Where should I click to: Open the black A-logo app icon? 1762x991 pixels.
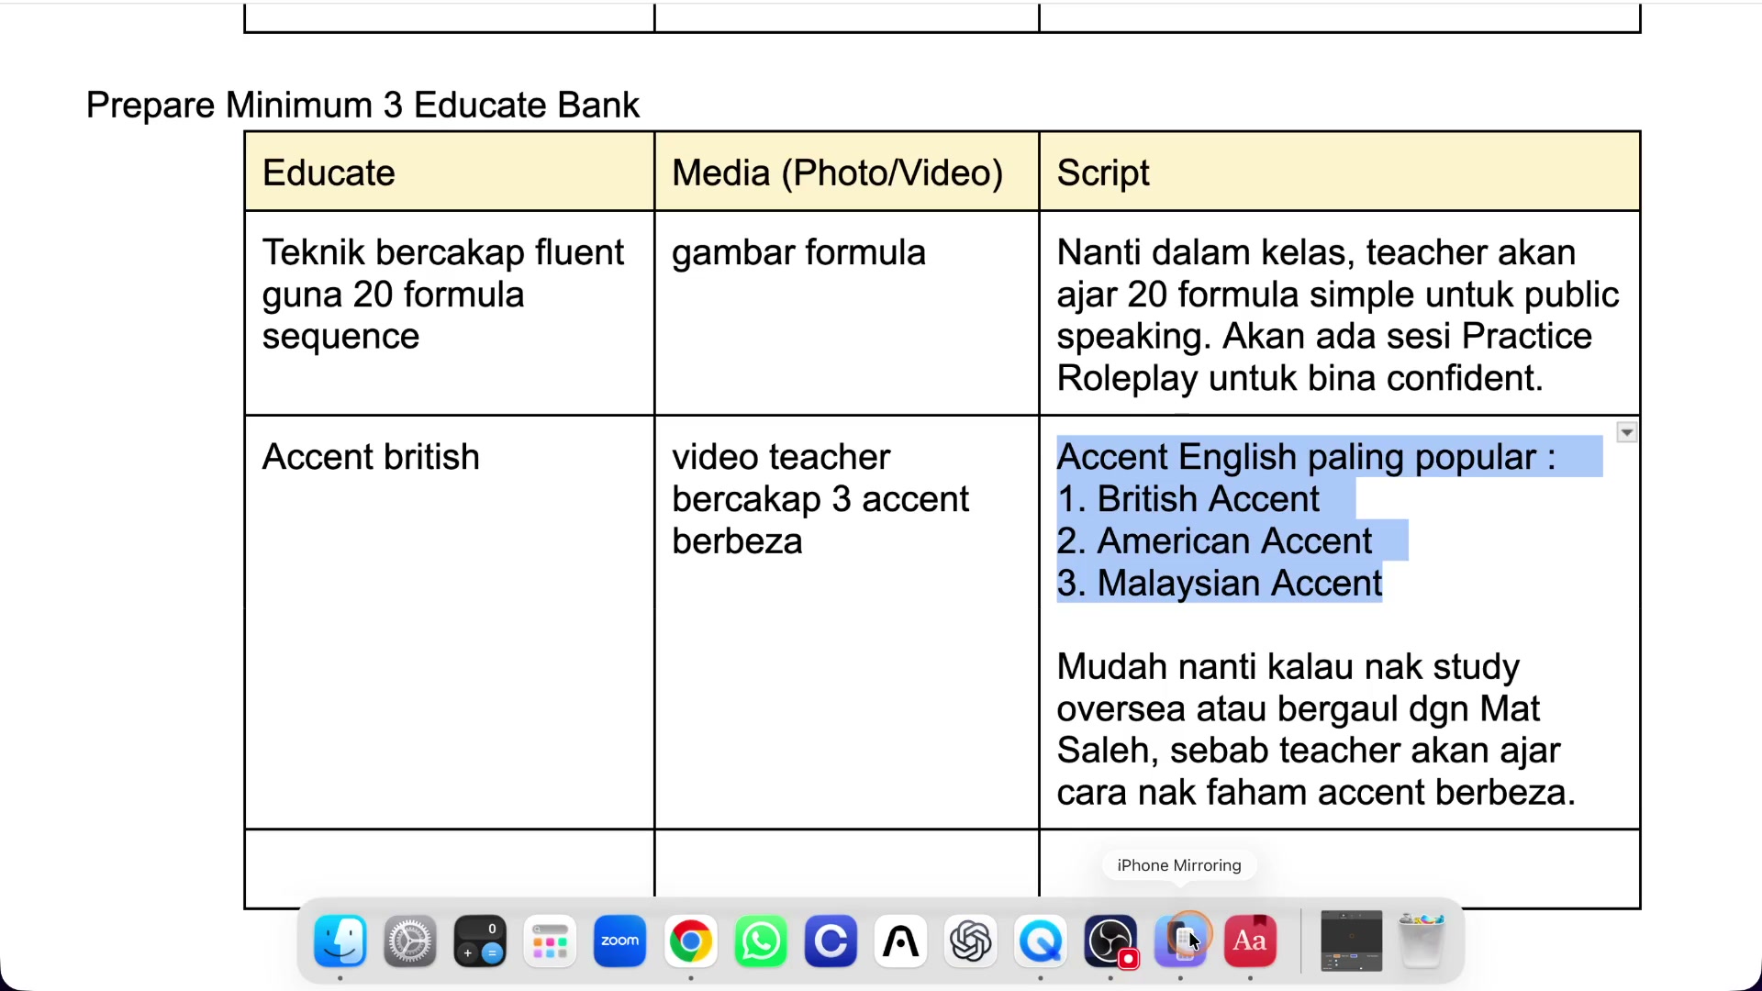tap(900, 941)
